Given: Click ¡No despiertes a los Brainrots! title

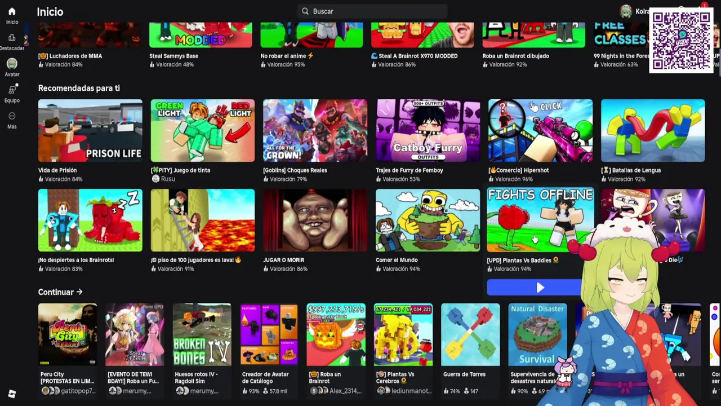Looking at the screenshot, I should coord(76,260).
